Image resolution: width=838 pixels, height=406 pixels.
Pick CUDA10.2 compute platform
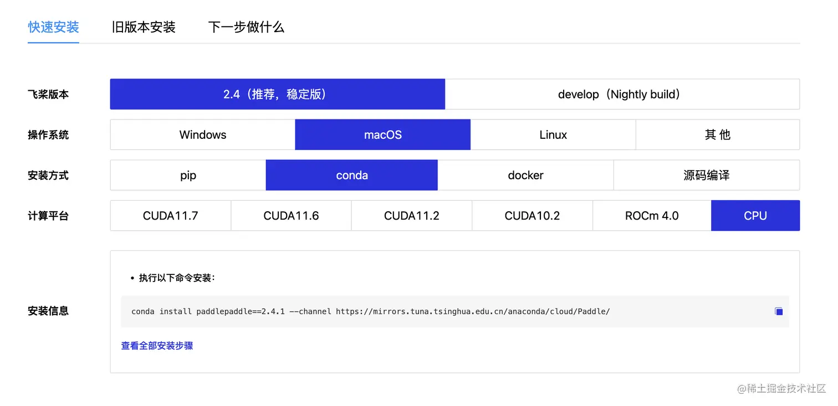(532, 216)
